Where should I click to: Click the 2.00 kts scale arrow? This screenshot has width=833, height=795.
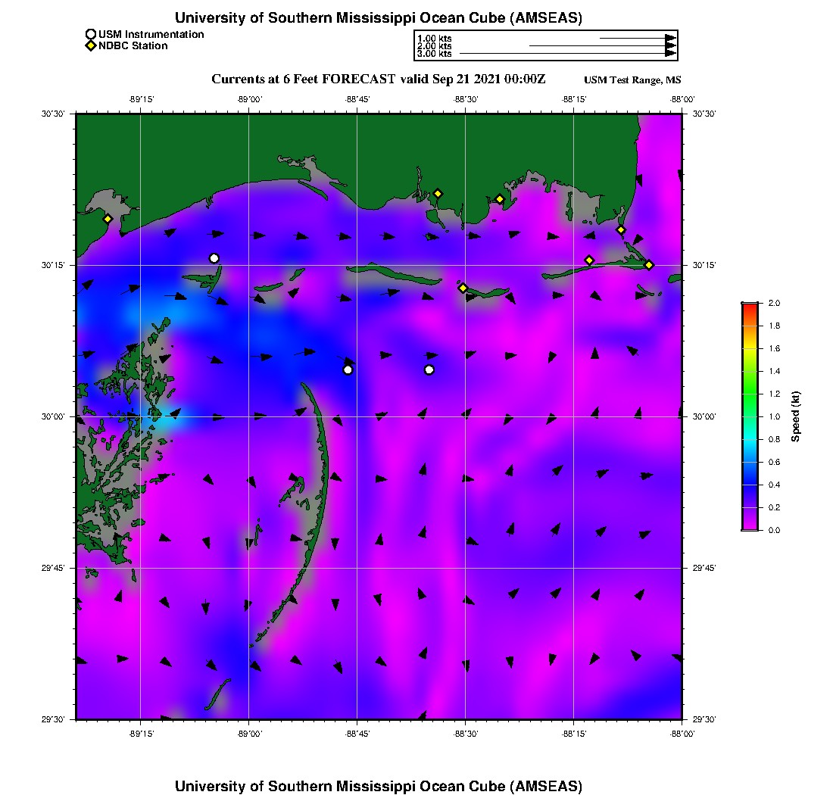603,45
